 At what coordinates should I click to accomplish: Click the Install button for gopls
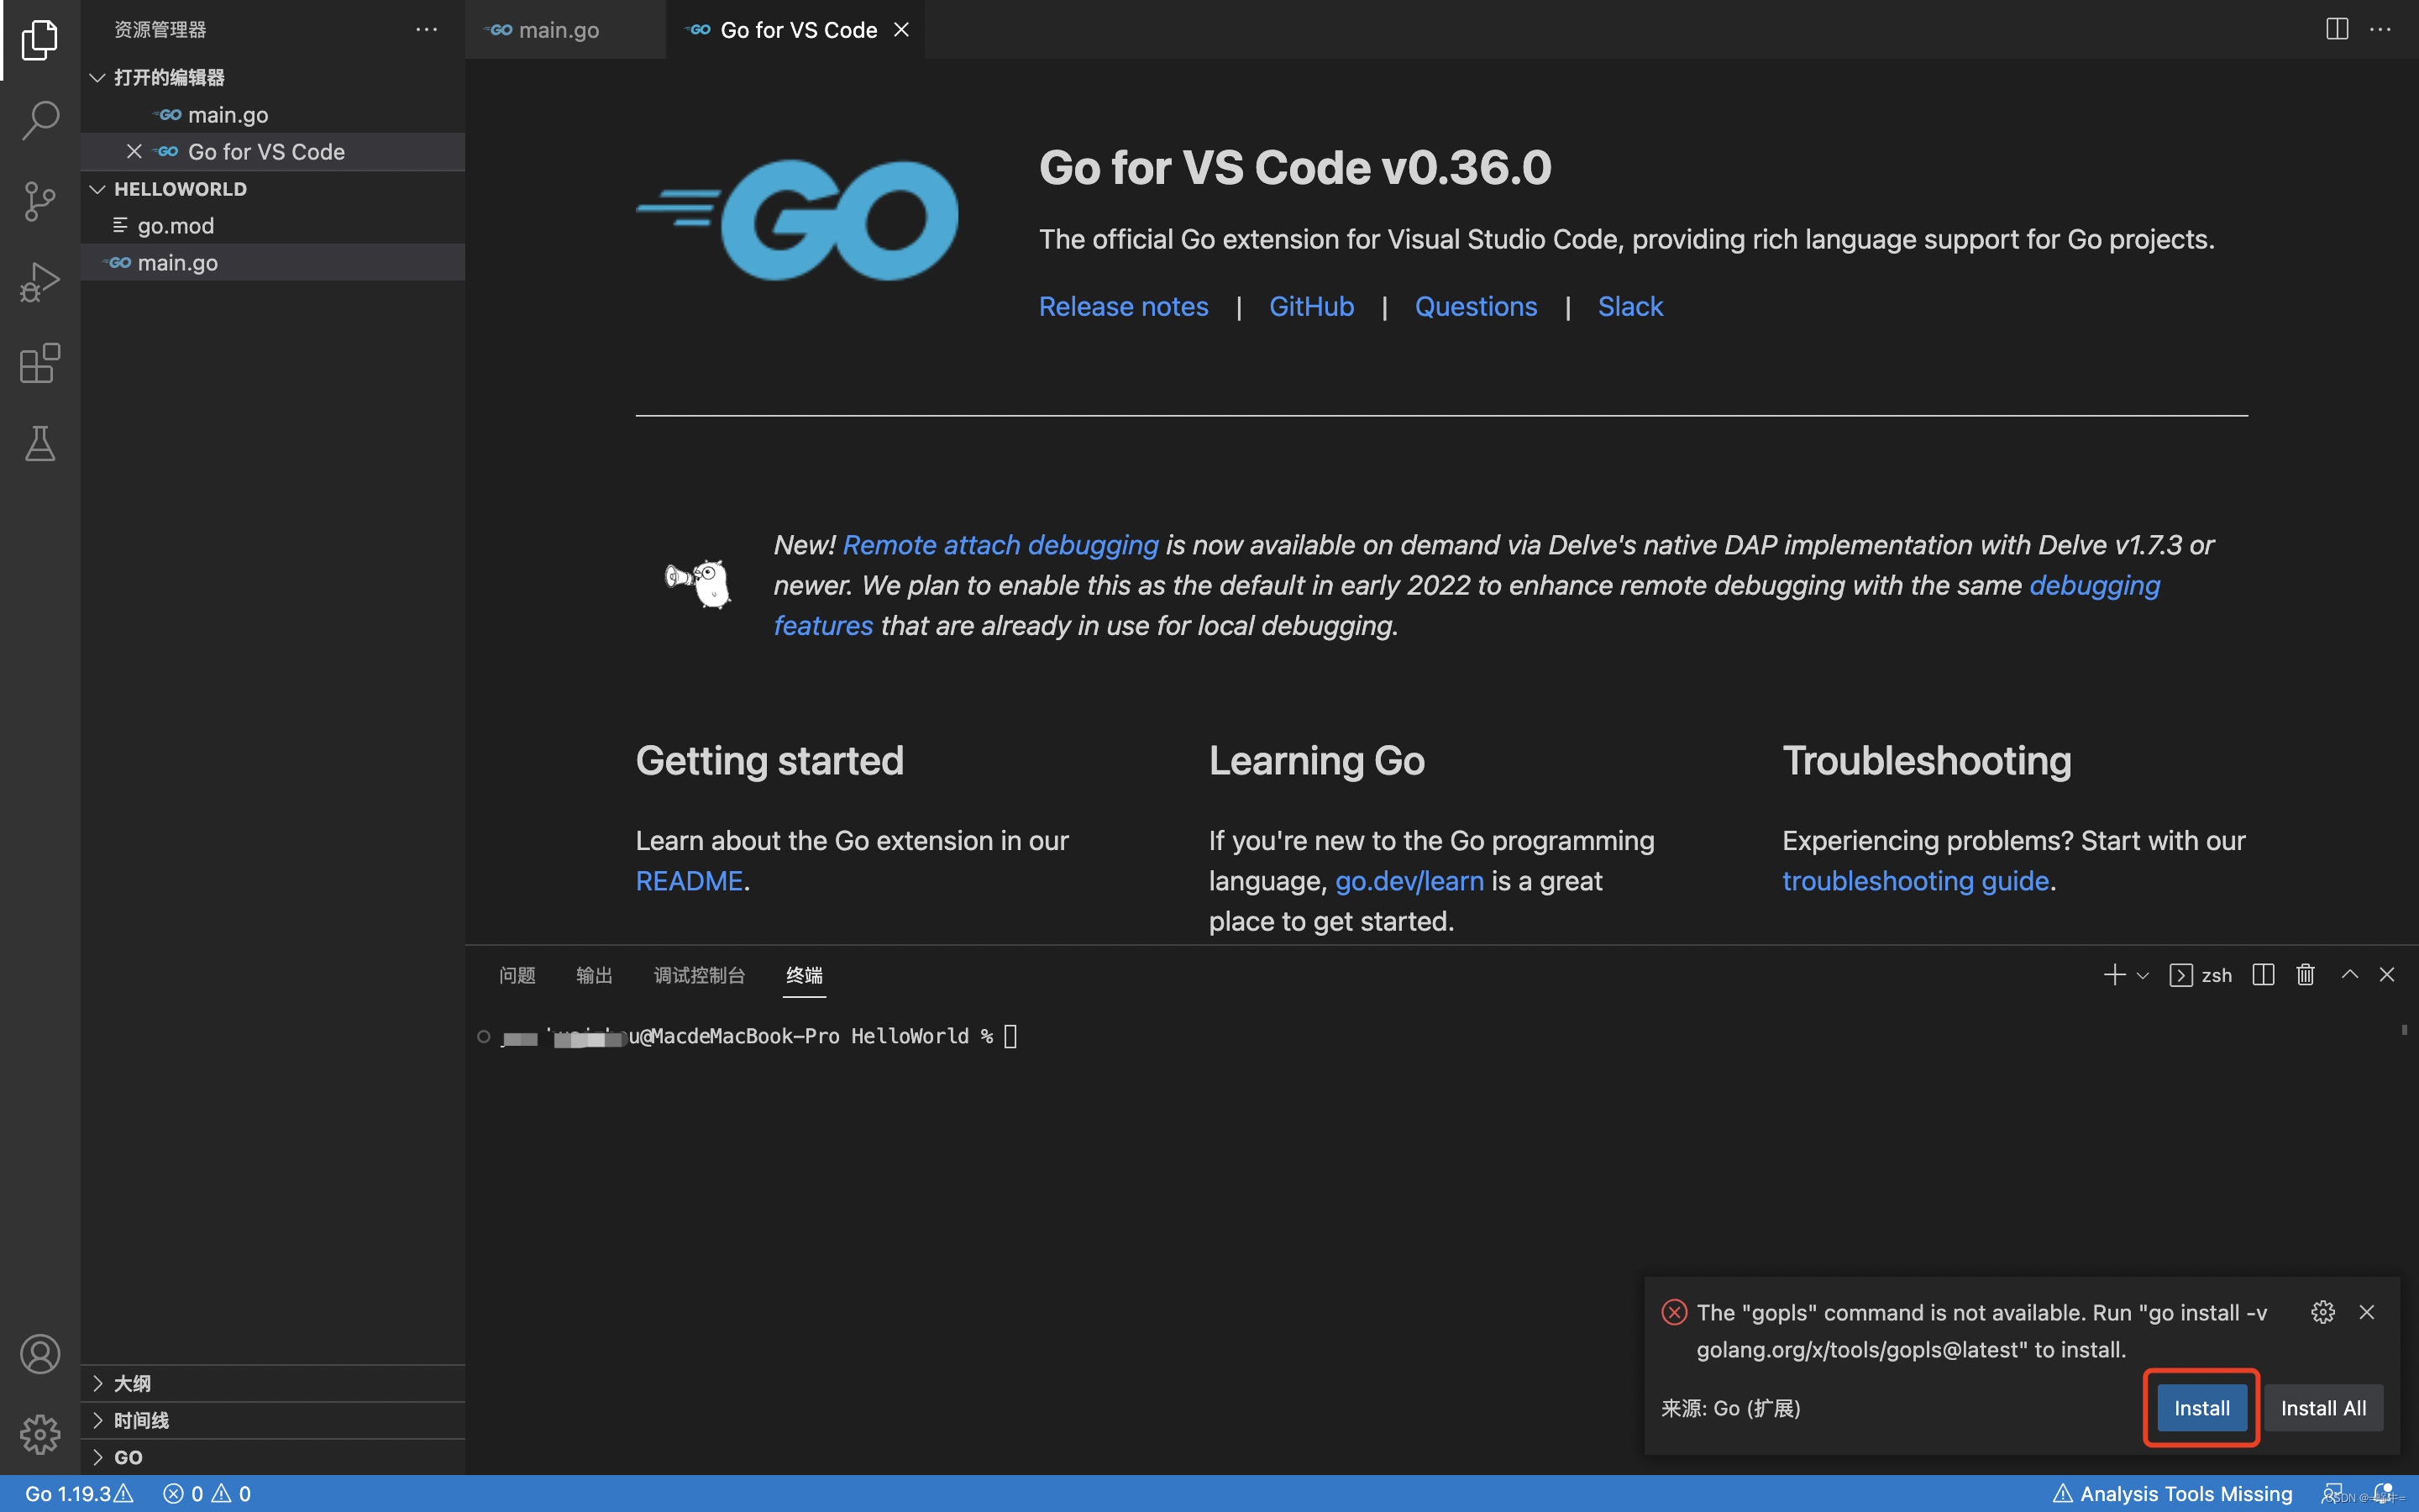pyautogui.click(x=2201, y=1408)
